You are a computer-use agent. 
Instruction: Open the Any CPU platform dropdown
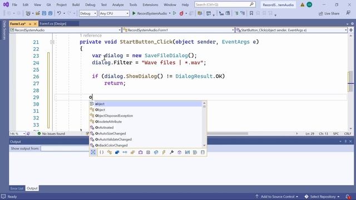(x=114, y=13)
